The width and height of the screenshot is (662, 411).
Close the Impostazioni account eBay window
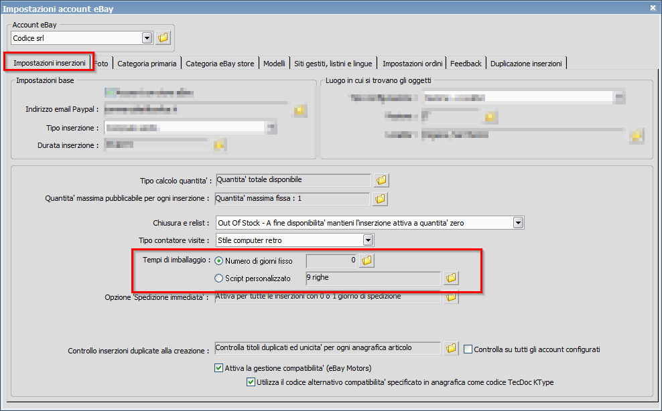(x=653, y=7)
